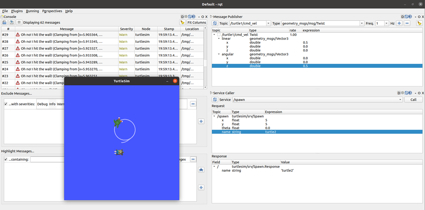Image resolution: width=425 pixels, height=210 pixels.
Task: Clear Console messages with the broom icon
Action: 183,22
